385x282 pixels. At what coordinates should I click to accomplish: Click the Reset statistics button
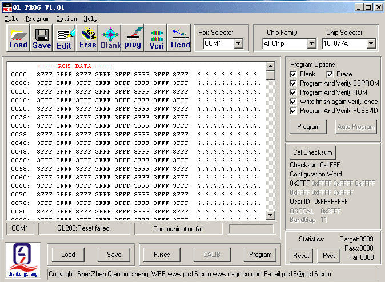tap(301, 255)
